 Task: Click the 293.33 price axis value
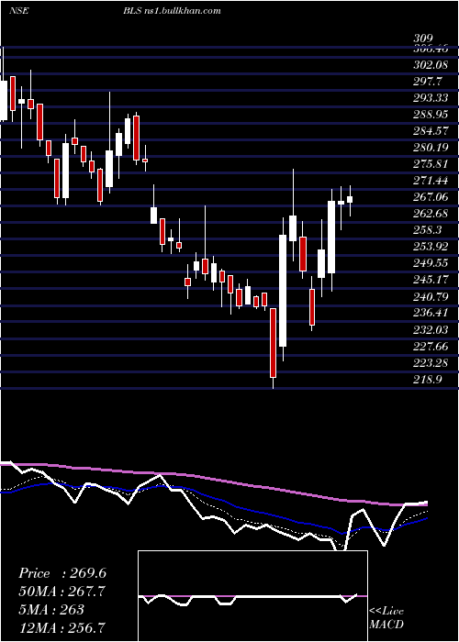tap(431, 98)
